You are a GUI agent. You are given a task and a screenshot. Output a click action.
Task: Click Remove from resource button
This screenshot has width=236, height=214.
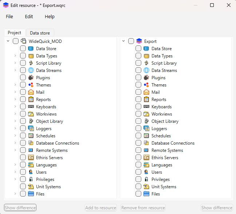[x=143, y=207]
